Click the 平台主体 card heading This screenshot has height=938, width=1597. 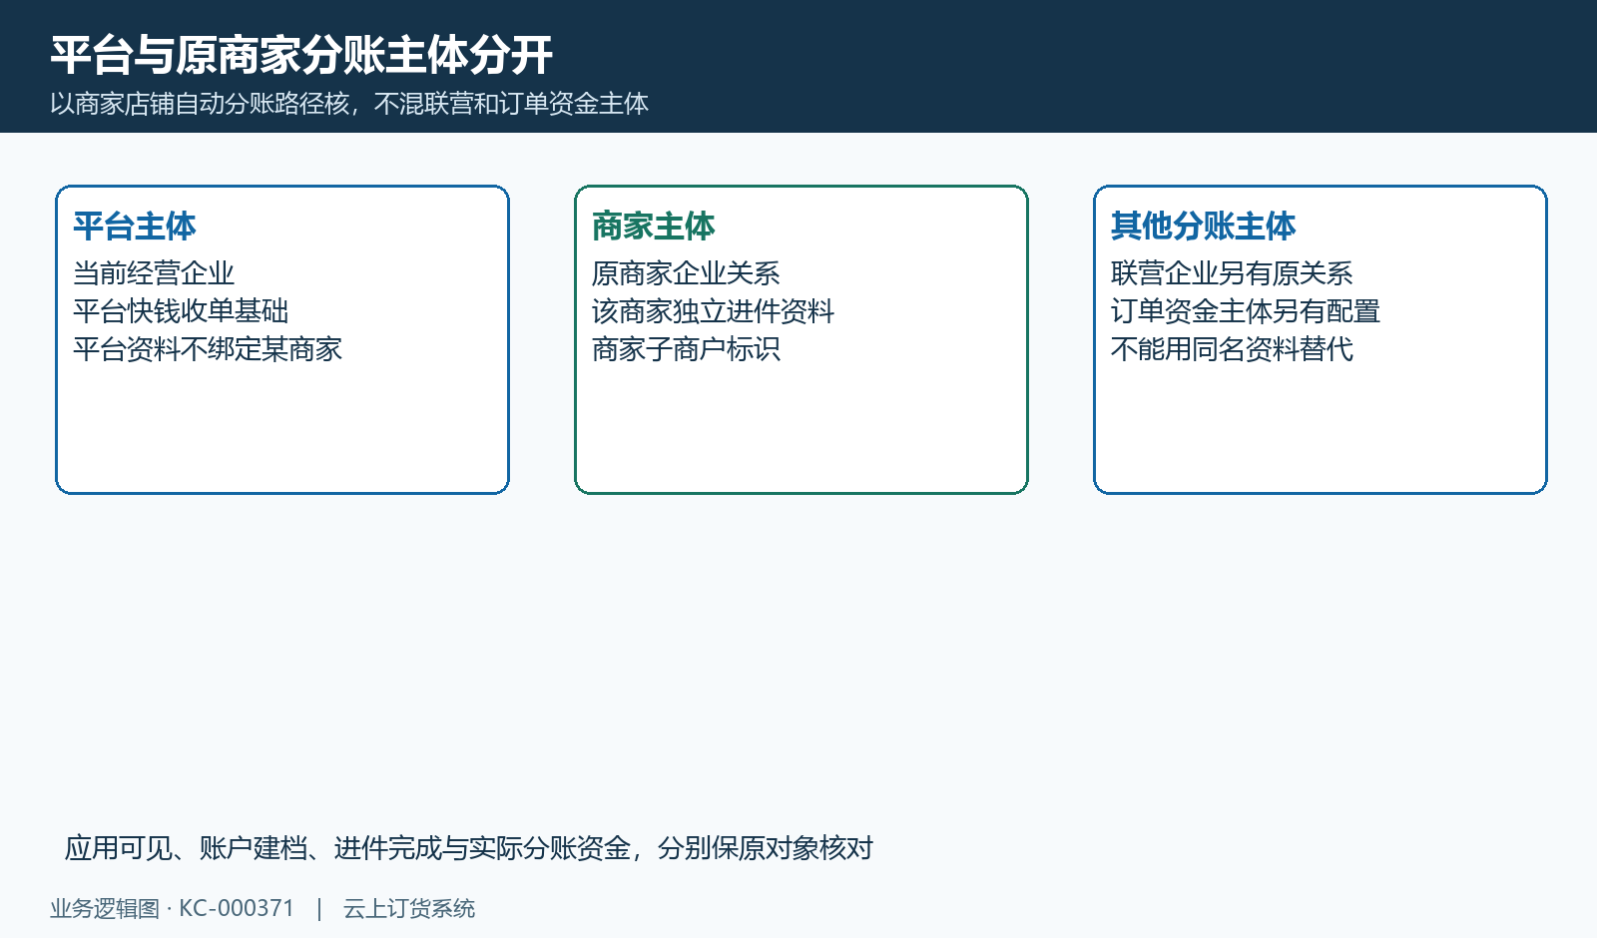click(x=135, y=227)
